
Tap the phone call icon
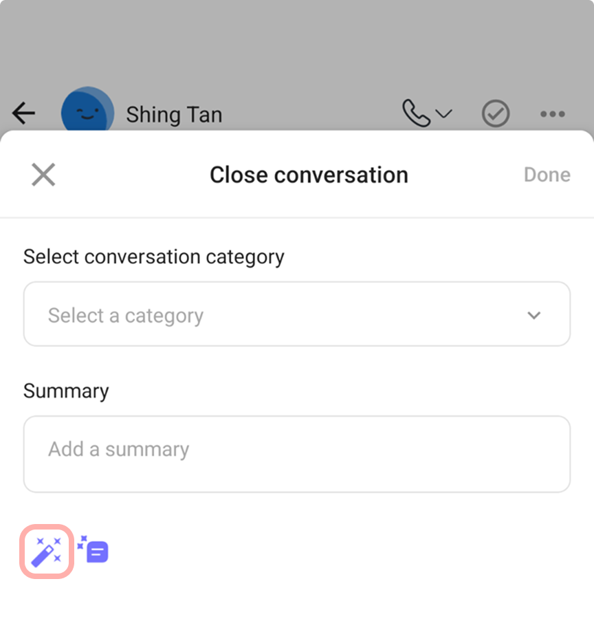click(415, 113)
